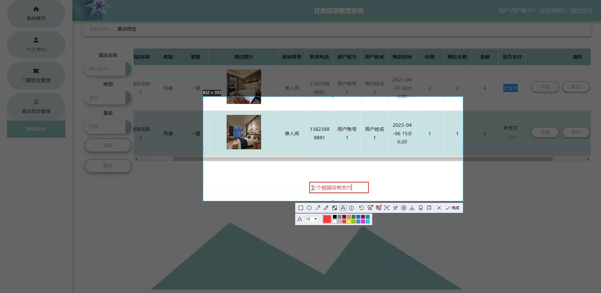Select the pencil freehand tool
Viewport: 601px width, 293px height.
326,208
